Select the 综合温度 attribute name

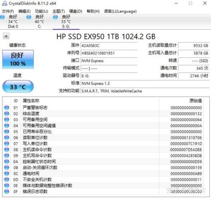(x=31, y=113)
